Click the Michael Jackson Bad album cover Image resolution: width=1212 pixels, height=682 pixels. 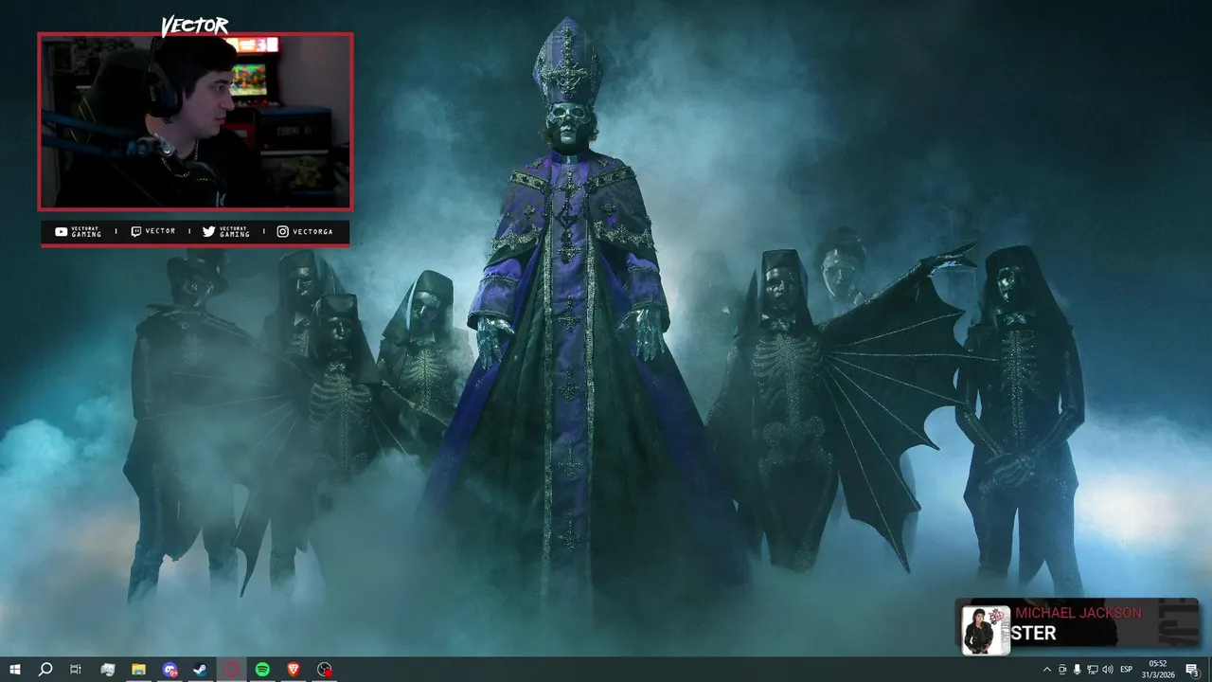click(x=986, y=630)
